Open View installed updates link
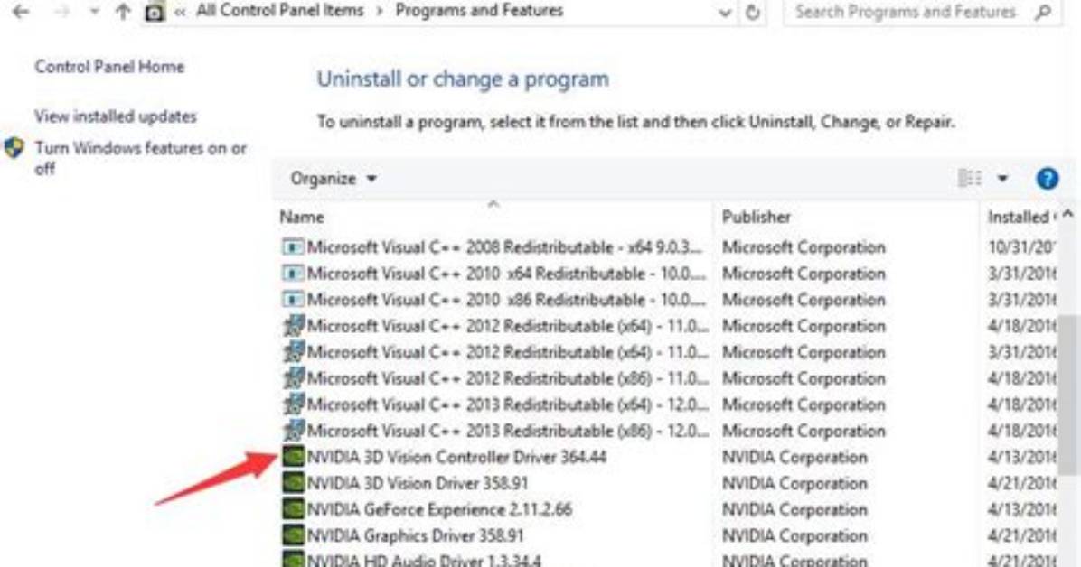 point(115,116)
